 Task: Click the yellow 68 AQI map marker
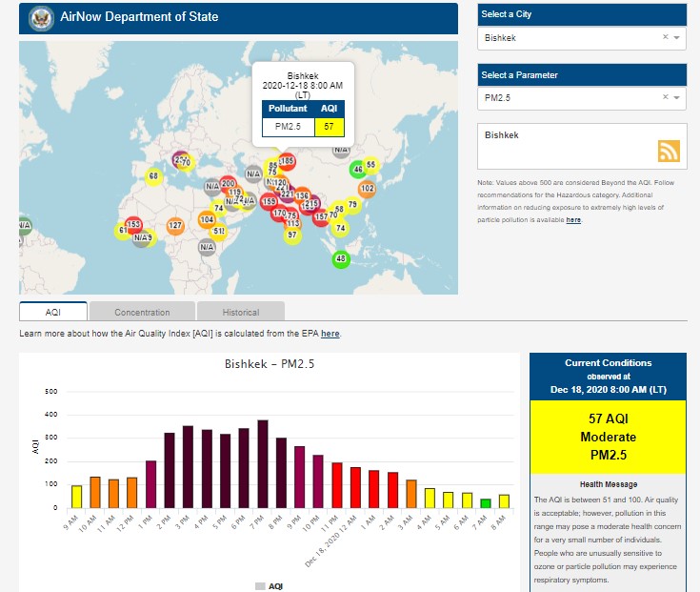tap(153, 176)
